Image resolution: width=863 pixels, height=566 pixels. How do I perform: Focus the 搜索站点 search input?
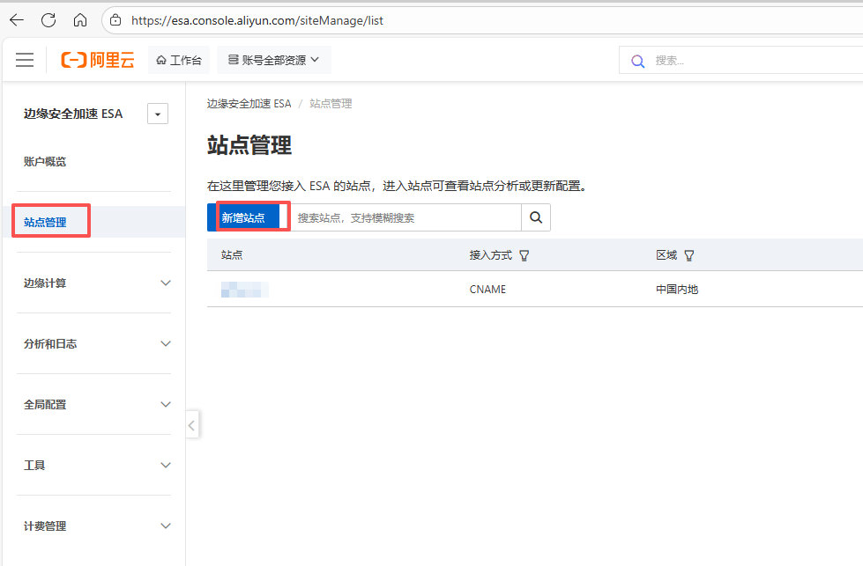pyautogui.click(x=405, y=217)
